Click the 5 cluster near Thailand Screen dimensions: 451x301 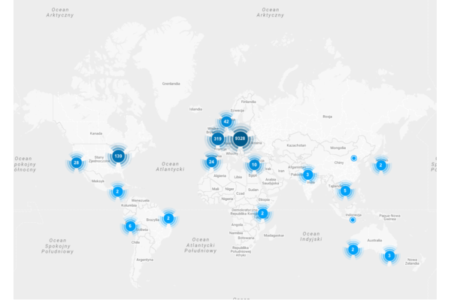[x=345, y=190]
